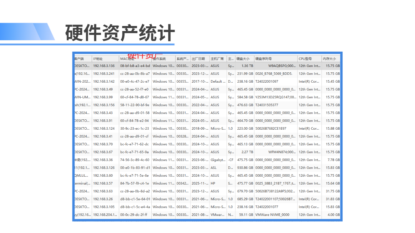
Task: Click the row with MAC 00-e0-4c-47-2c-e7
Action: (207, 81)
